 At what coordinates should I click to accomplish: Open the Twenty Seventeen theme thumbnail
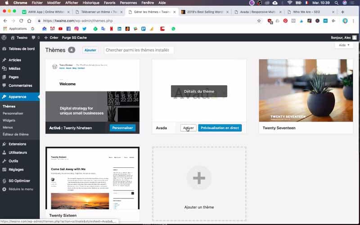pyautogui.click(x=306, y=90)
